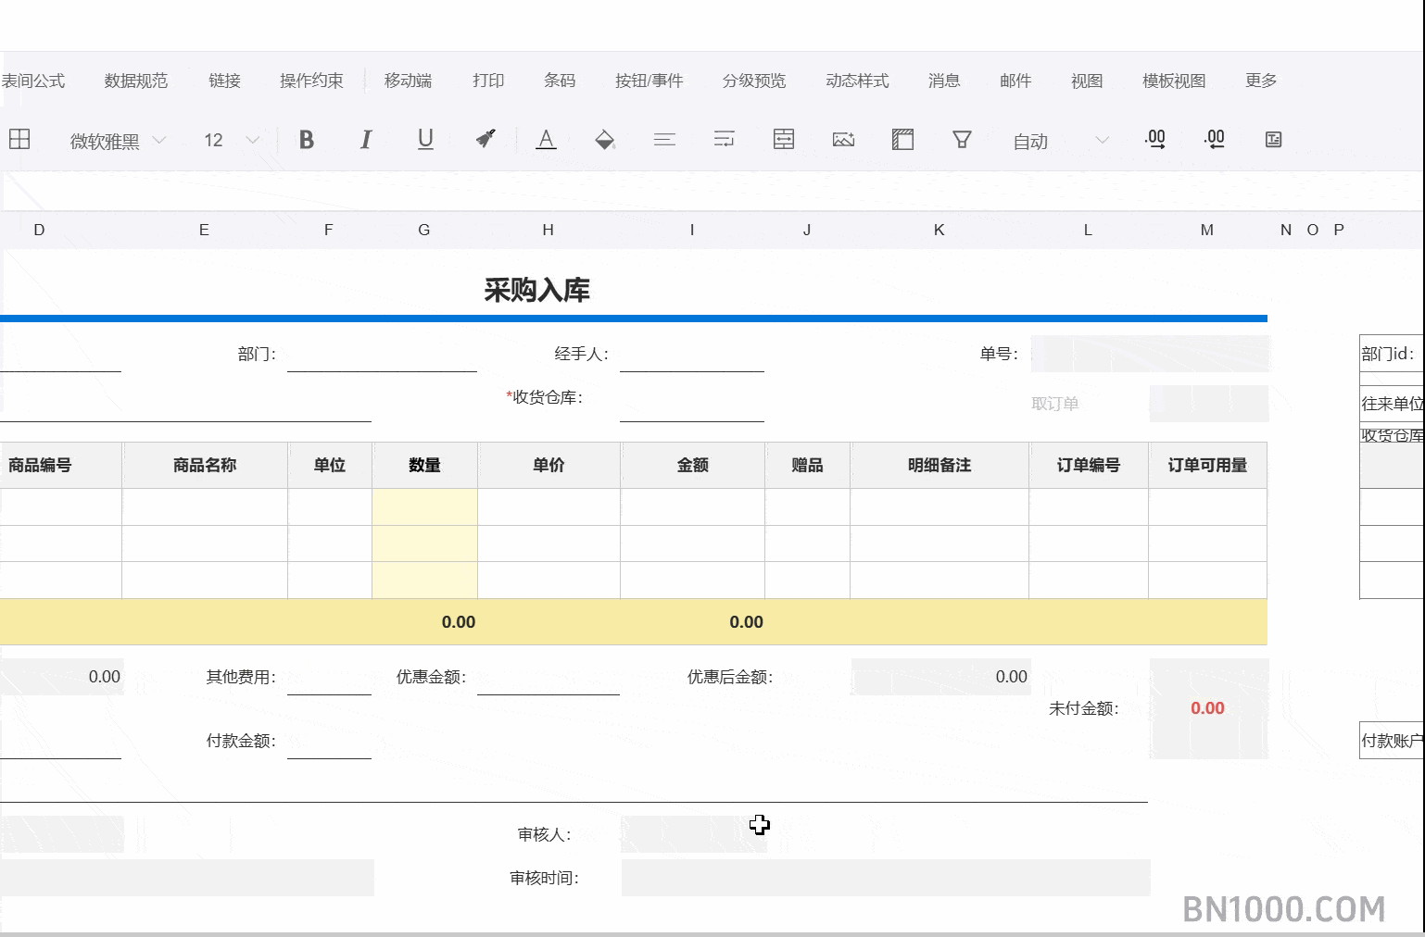This screenshot has width=1425, height=937.
Task: Click the 审核人 field
Action: tap(693, 834)
